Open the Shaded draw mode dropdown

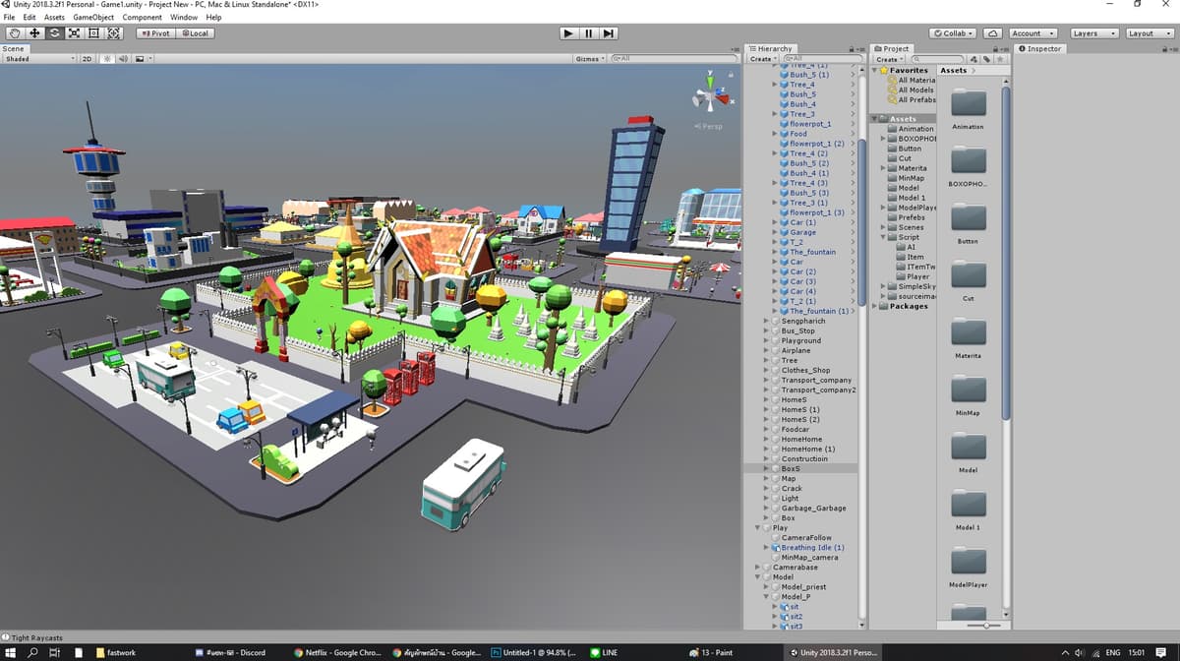[39, 59]
